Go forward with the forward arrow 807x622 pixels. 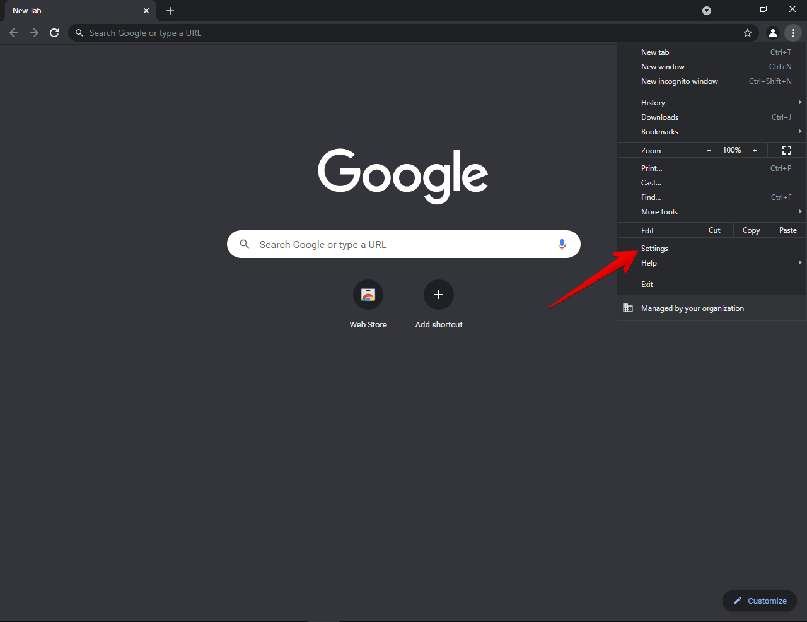tap(34, 33)
